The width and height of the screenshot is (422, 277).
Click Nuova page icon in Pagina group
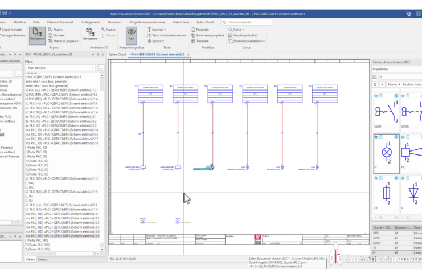click(x=55, y=30)
